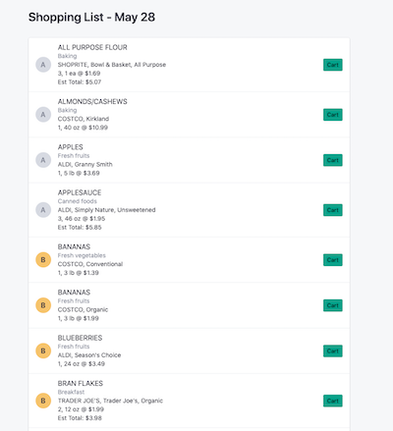Click the Cart button for organic Bananas
Screen dimensions: 393x431
333,305
